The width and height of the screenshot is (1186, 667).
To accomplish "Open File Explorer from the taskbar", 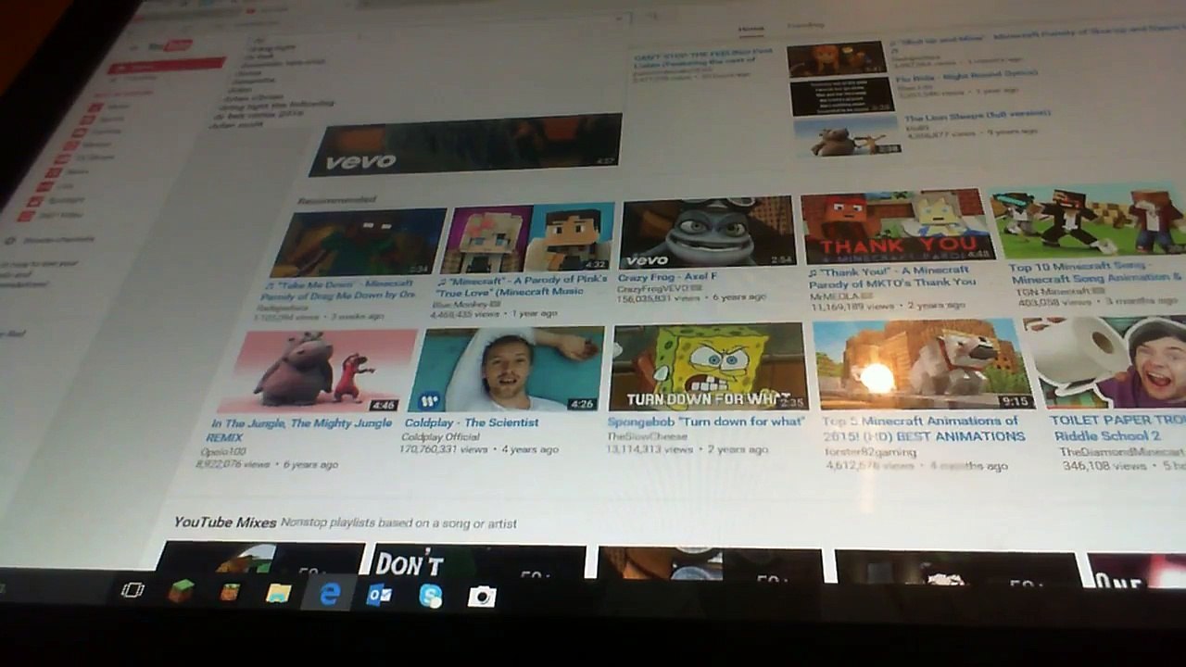I will pos(278,594).
